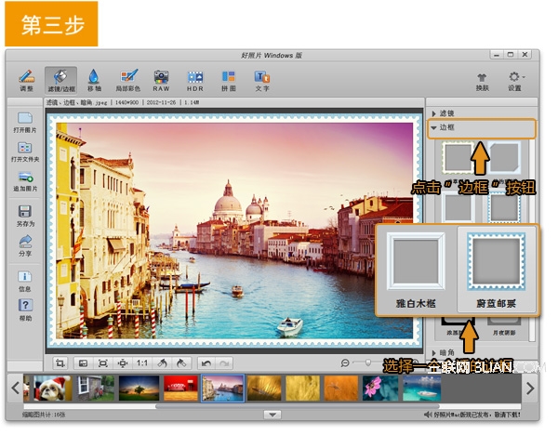The image size is (558, 435).
Task: Select the boat on turquoise water thumbnail
Action: (421, 388)
